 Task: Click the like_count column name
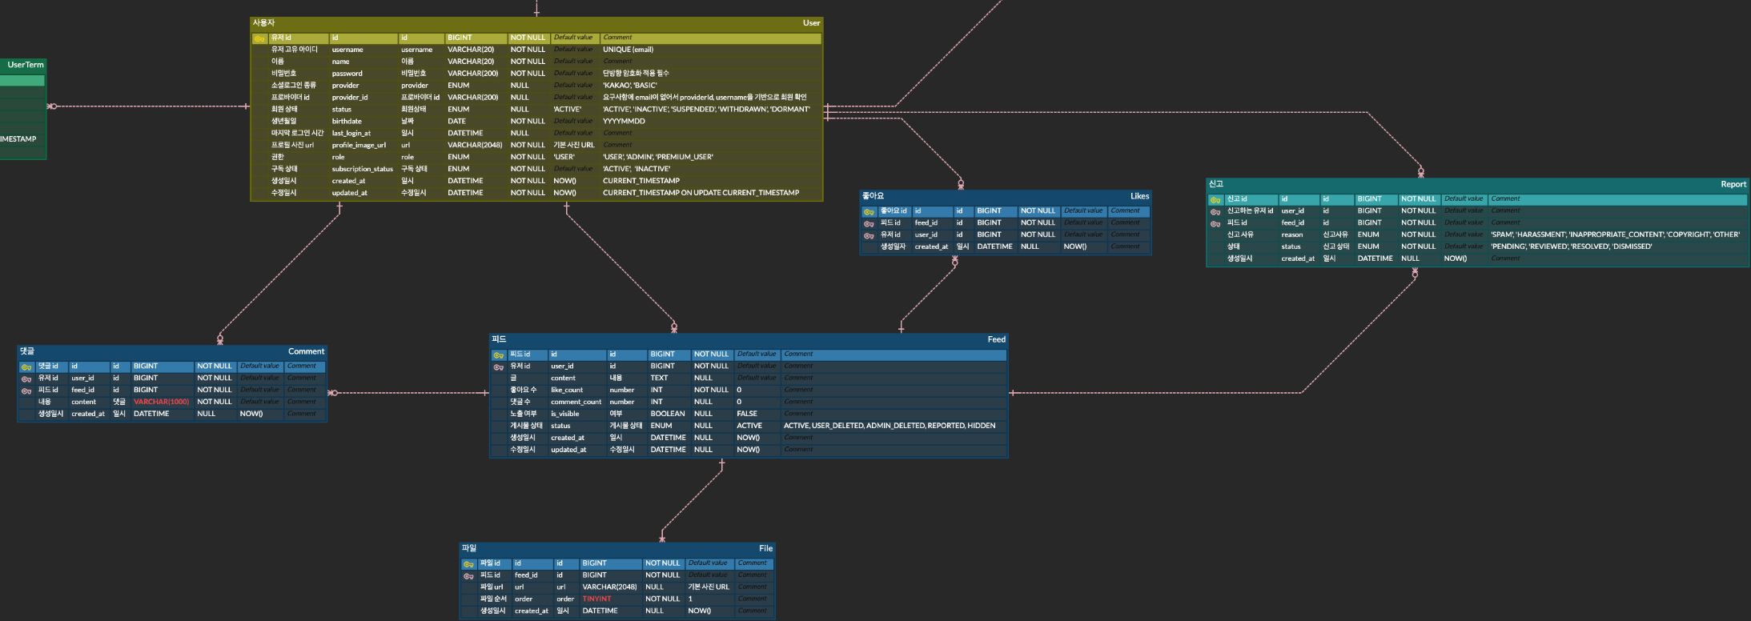coord(567,390)
